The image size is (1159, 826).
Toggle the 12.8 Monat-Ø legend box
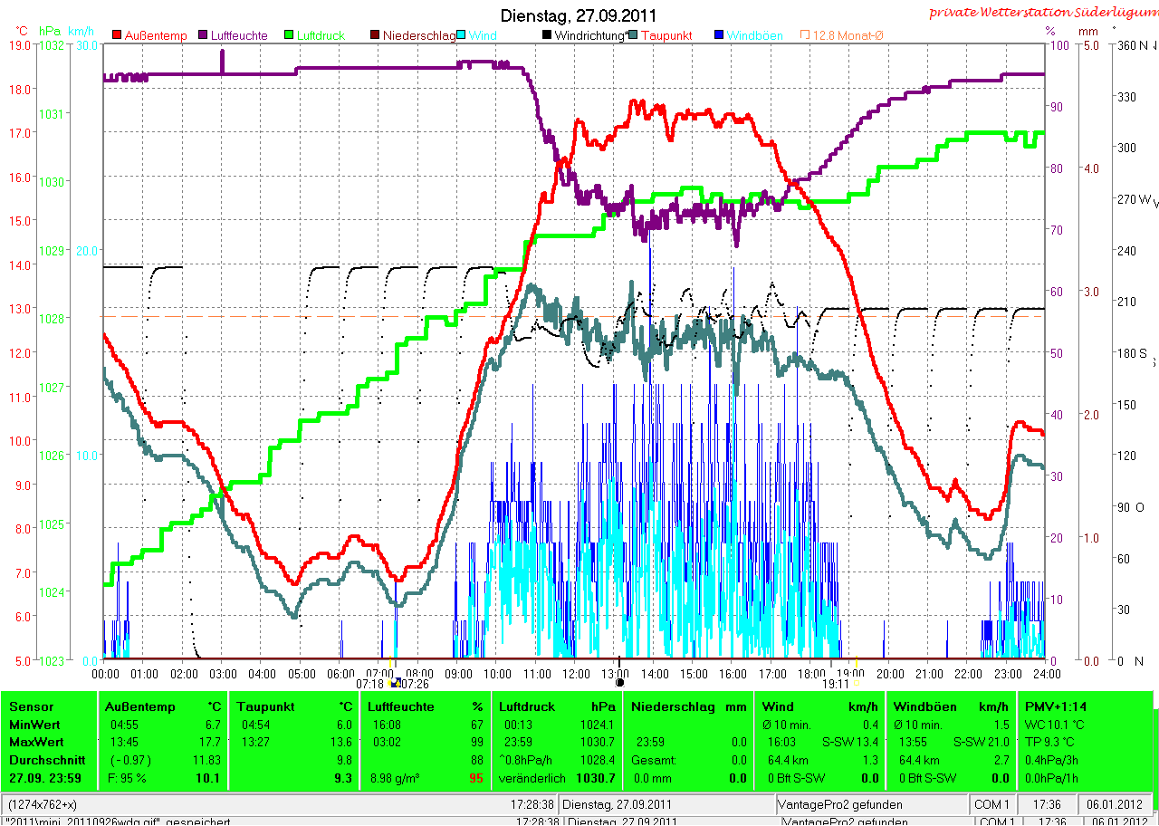click(805, 35)
